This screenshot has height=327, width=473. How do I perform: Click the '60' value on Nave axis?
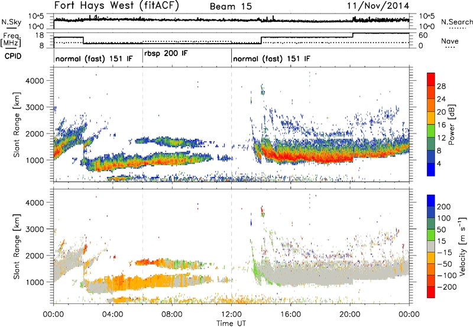423,35
